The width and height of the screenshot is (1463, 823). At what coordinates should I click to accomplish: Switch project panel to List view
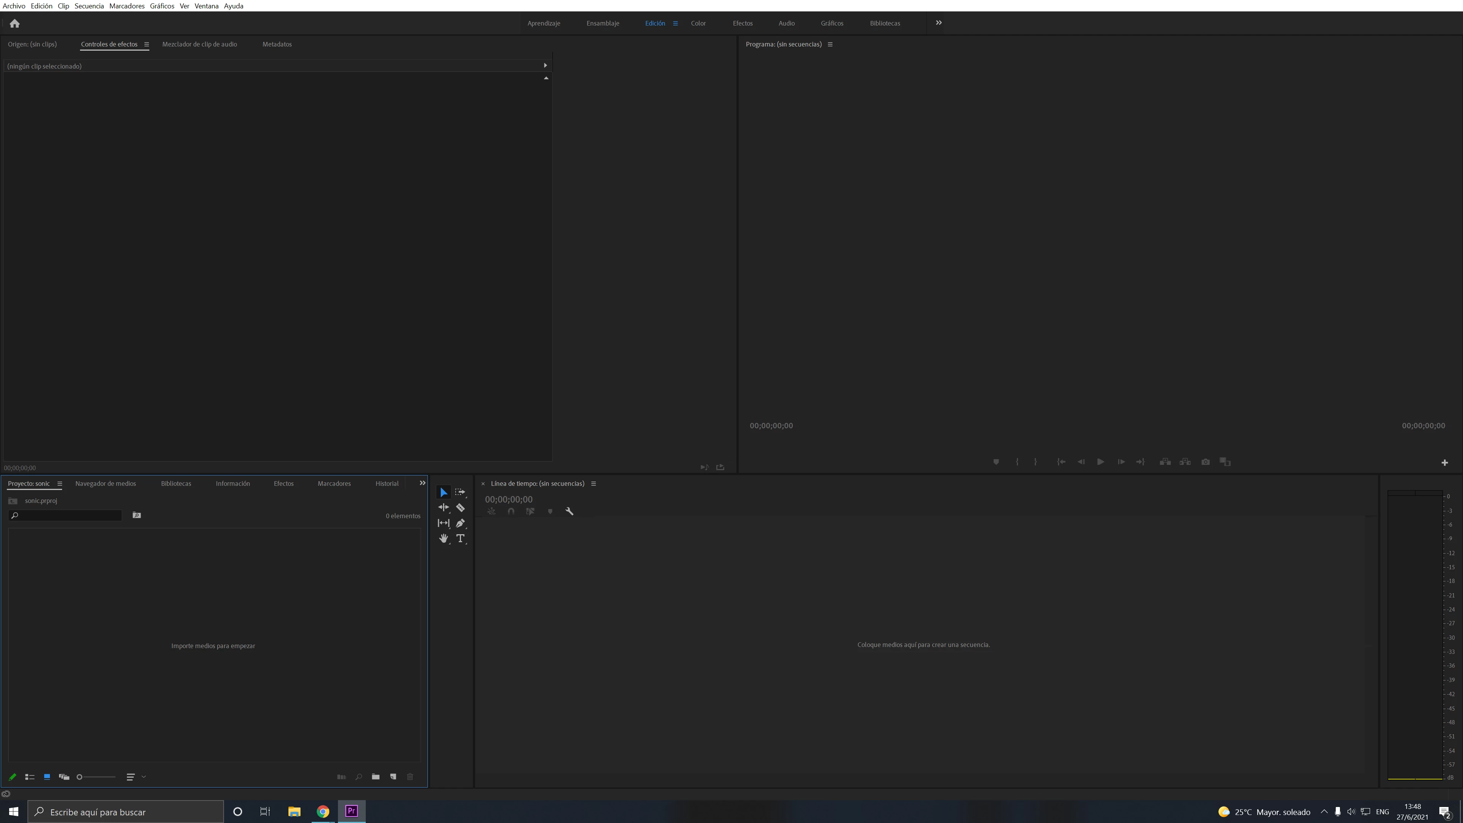tap(30, 777)
